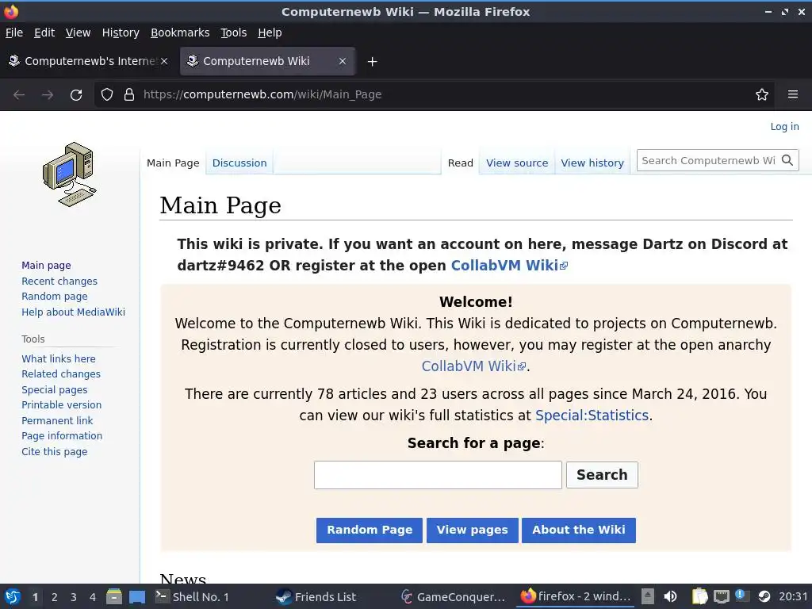Viewport: 812px width, 609px height.
Task: Open the Discussion tab of the page
Action: point(239,163)
